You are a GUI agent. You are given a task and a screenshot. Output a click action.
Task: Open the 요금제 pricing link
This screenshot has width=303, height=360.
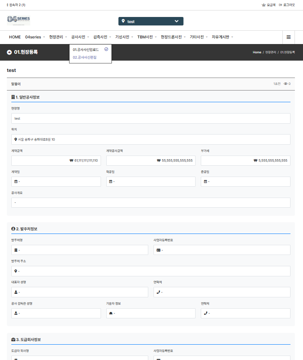[x=271, y=5]
